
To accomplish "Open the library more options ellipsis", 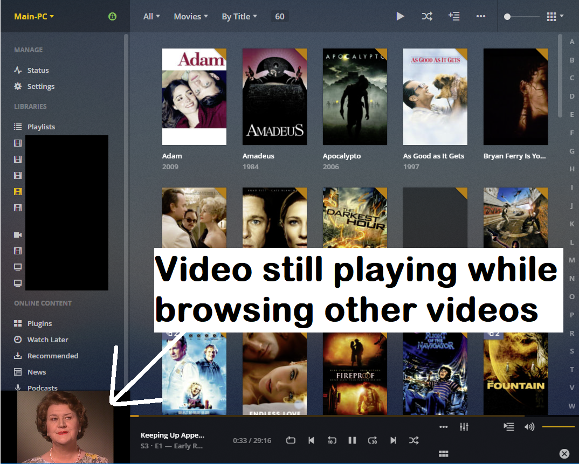I will 480,16.
